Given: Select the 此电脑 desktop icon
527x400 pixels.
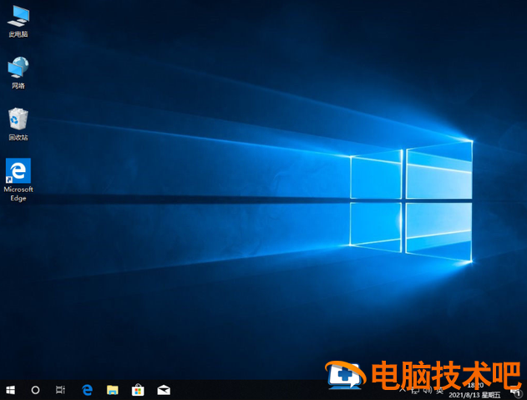Looking at the screenshot, I should pyautogui.click(x=18, y=22).
